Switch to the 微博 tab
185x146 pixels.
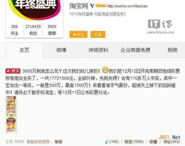[x=61, y=50]
